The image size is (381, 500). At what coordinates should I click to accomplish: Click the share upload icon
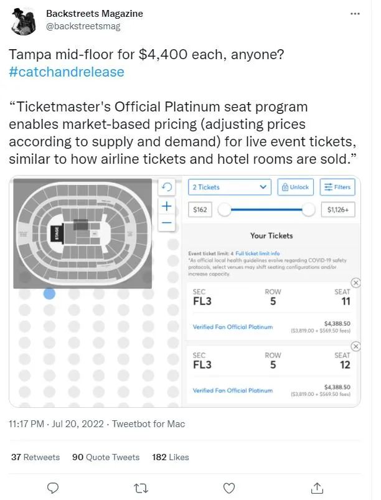click(x=317, y=488)
